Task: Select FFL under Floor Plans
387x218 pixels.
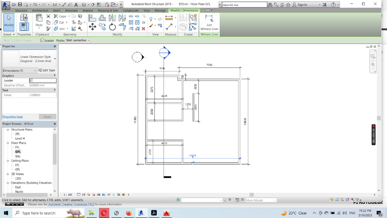Action: (x=17, y=147)
